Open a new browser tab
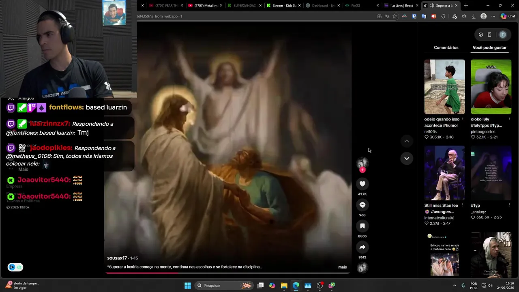 pos(466,6)
